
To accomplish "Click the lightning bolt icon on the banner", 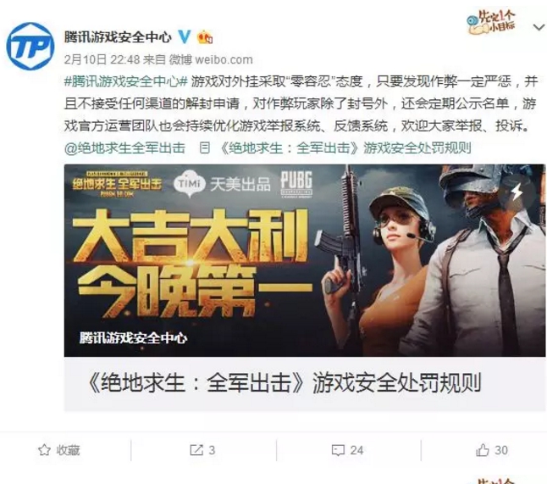I will [x=517, y=192].
